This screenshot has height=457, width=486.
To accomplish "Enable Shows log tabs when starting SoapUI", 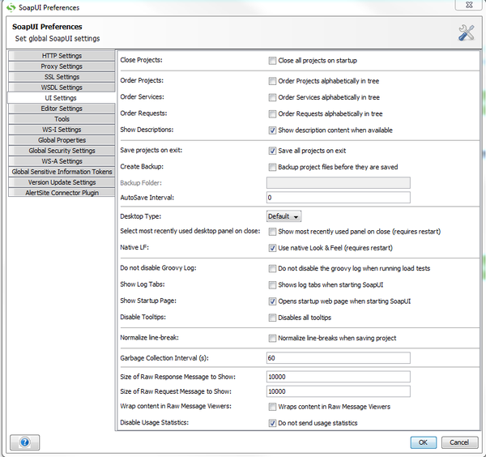I will (x=272, y=285).
